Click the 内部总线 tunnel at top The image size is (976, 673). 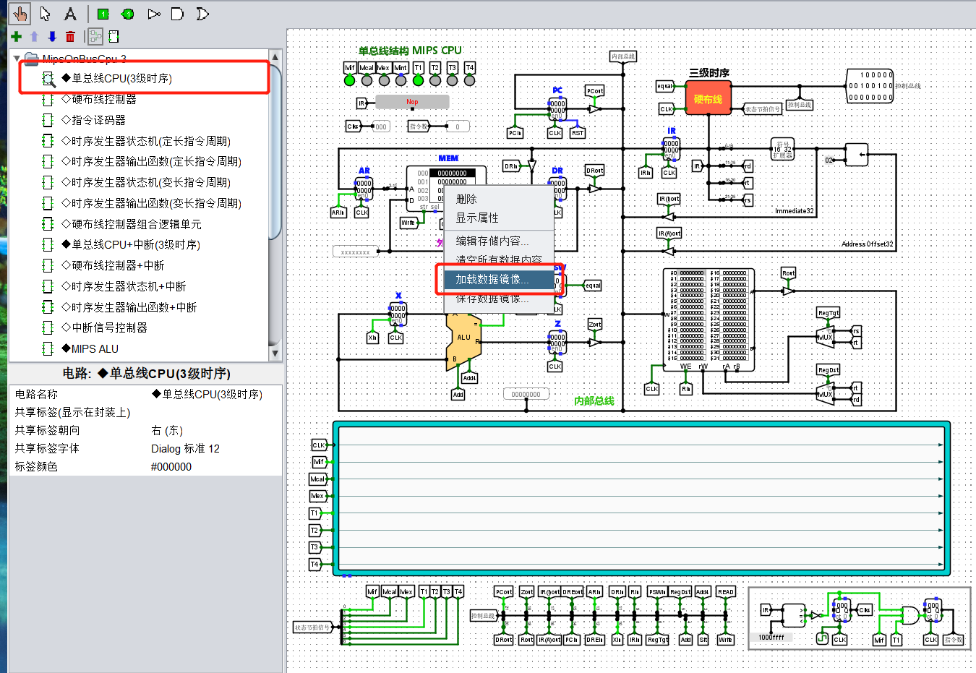point(623,56)
